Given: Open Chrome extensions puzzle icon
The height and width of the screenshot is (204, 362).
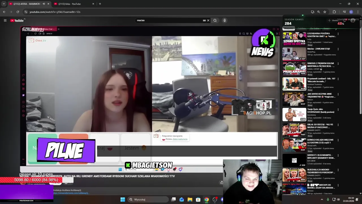Looking at the screenshot, I should click(334, 12).
